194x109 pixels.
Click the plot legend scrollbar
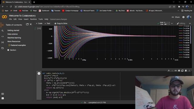(191, 35)
